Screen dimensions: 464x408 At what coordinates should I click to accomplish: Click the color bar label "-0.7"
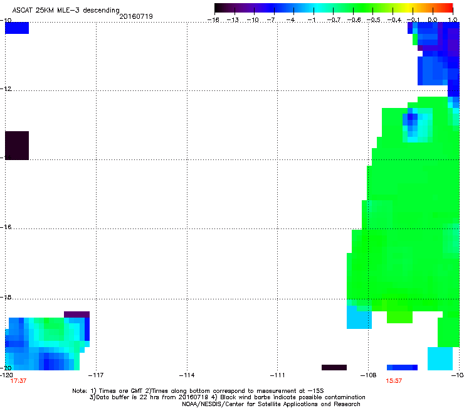pyautogui.click(x=334, y=20)
